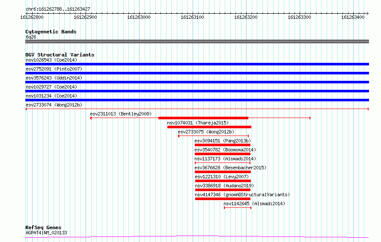Select the esv2752091 (Pinto2007) blue bar

pyautogui.click(x=197, y=73)
